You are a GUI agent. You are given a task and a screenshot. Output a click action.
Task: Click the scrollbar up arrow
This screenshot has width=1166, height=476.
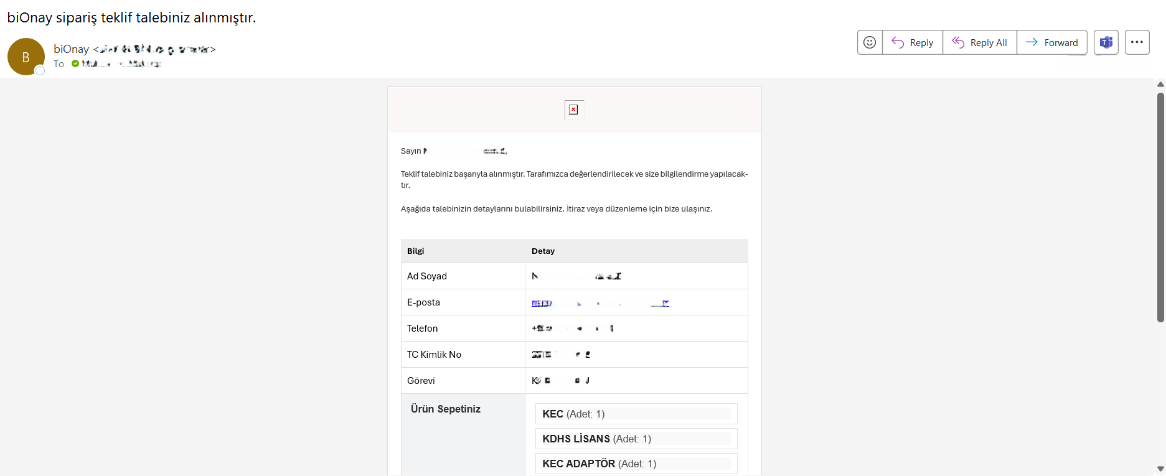click(x=1160, y=84)
